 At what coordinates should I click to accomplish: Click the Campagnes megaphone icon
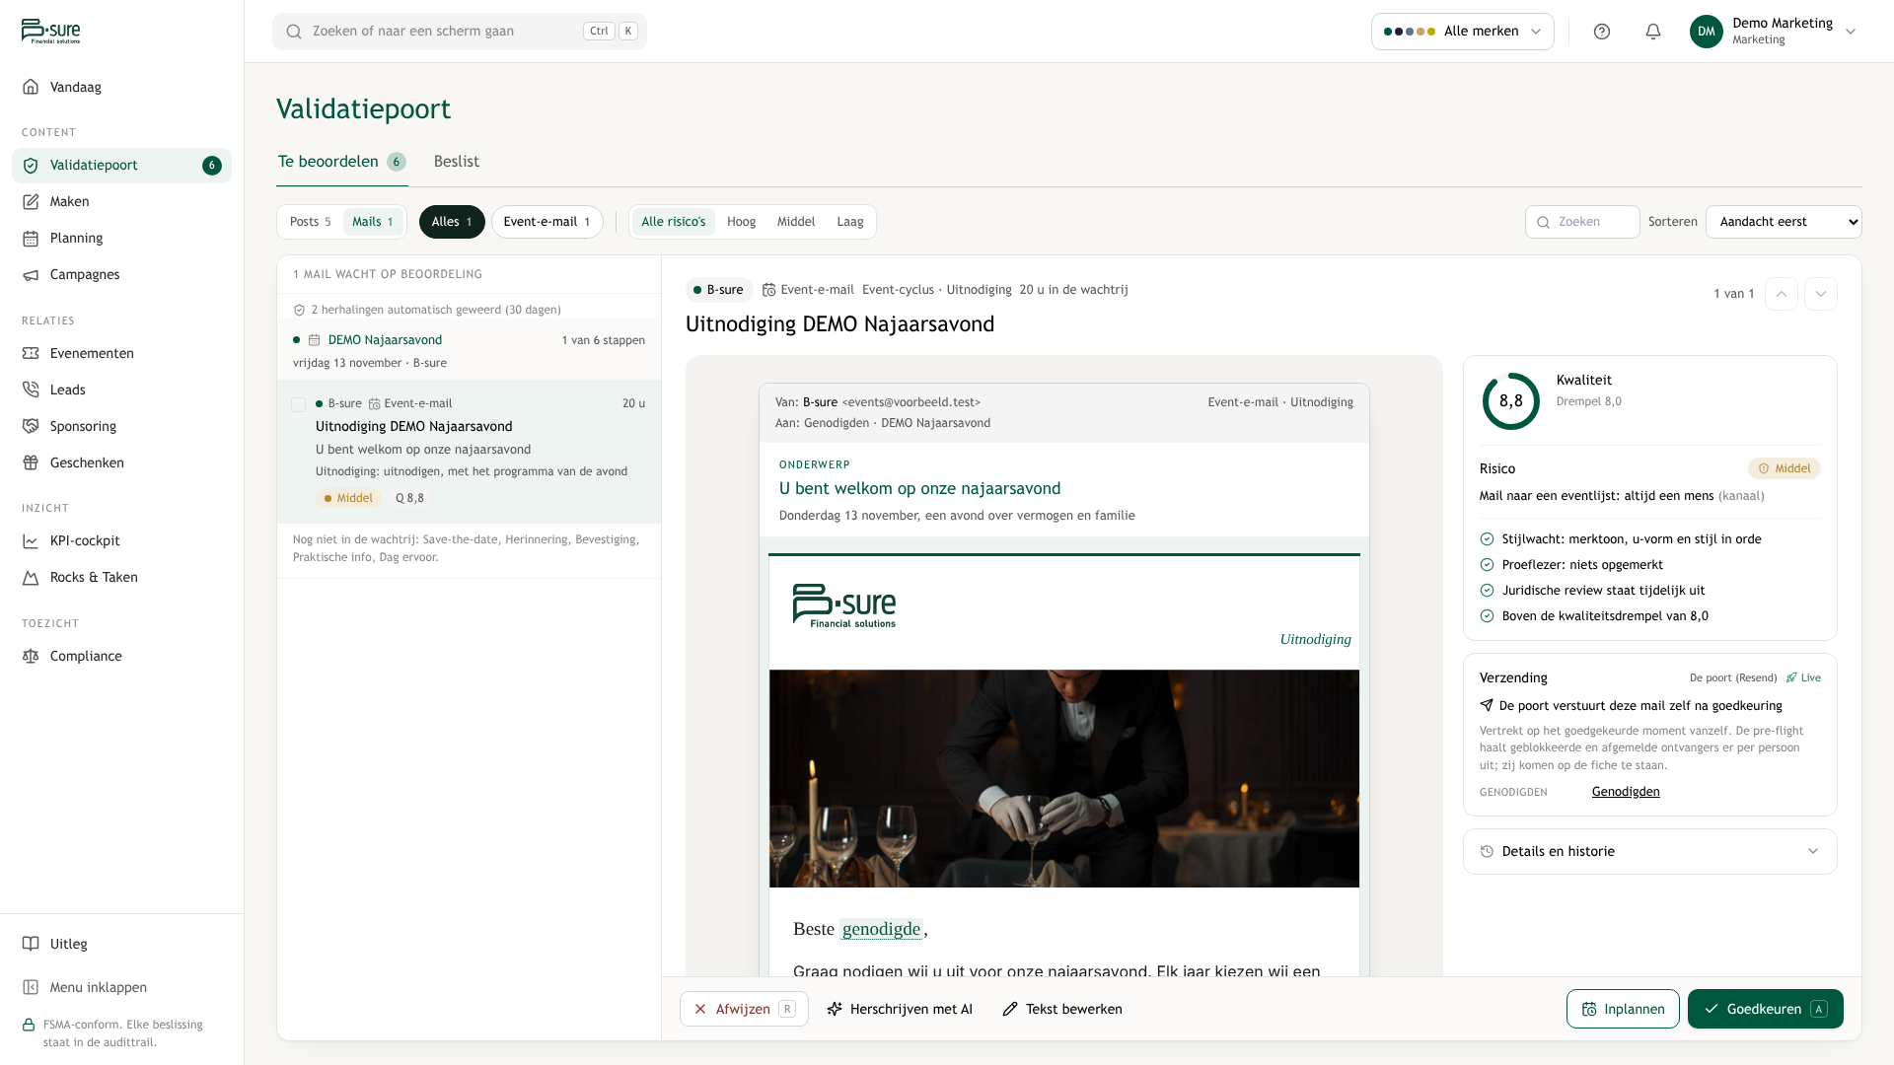pyautogui.click(x=31, y=275)
